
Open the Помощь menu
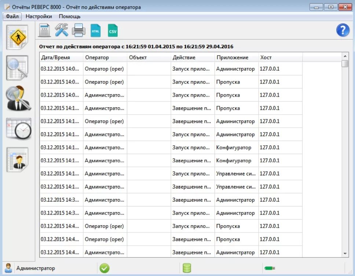[x=70, y=16]
